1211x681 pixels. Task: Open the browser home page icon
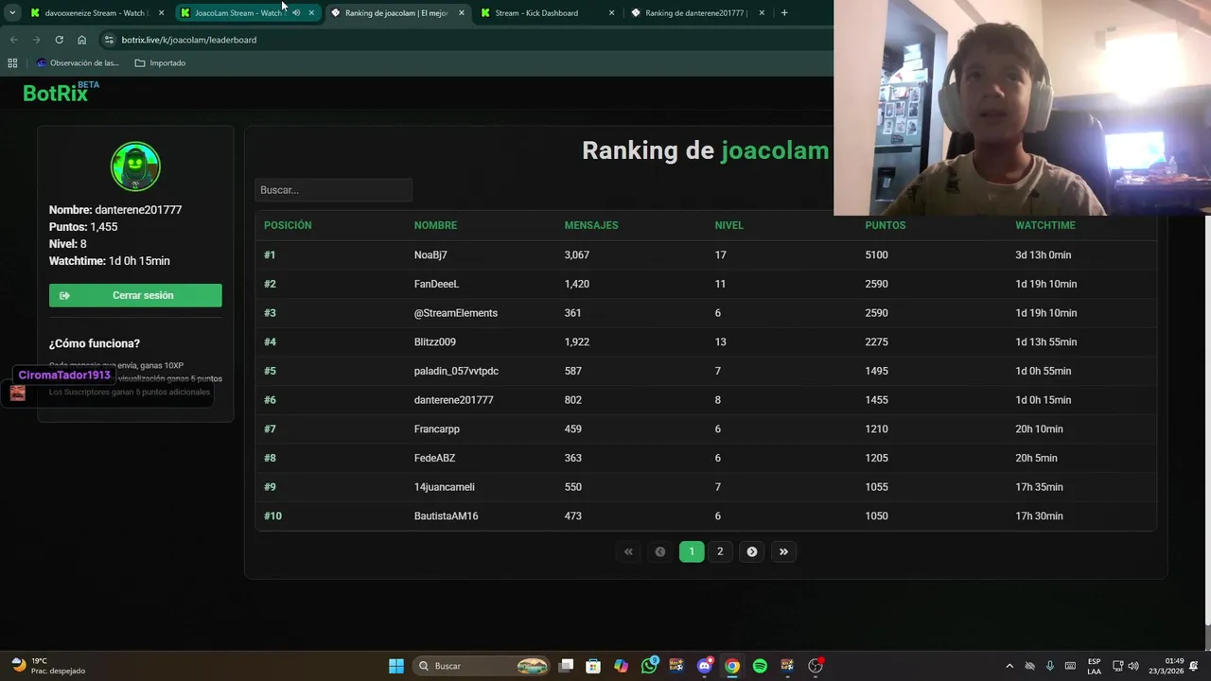(x=81, y=40)
